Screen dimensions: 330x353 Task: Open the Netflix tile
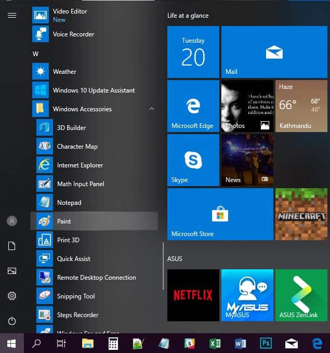coord(193,295)
